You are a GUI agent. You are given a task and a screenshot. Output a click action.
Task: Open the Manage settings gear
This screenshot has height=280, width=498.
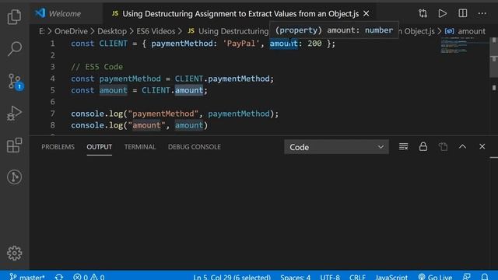(14, 253)
